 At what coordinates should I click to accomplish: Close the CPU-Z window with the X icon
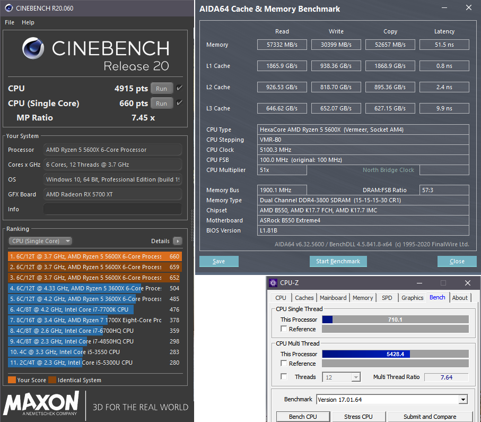coord(468,283)
